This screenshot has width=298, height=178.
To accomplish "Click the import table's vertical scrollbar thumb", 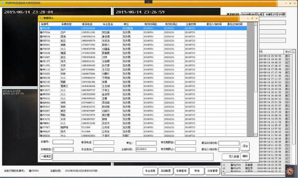I will (x=256, y=59).
